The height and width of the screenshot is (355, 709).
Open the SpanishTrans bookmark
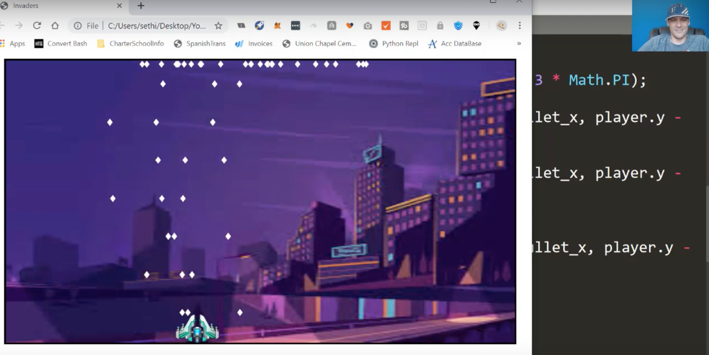200,43
